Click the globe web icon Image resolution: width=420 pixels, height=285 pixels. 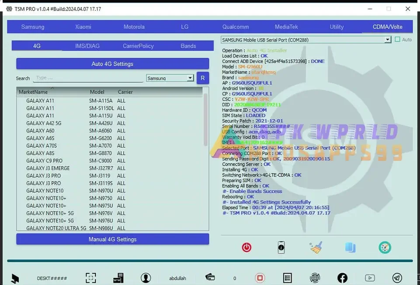pos(315,278)
